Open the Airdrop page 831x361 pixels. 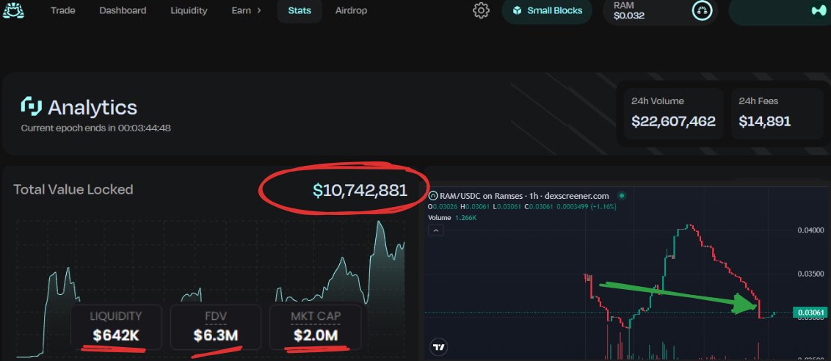coord(351,10)
